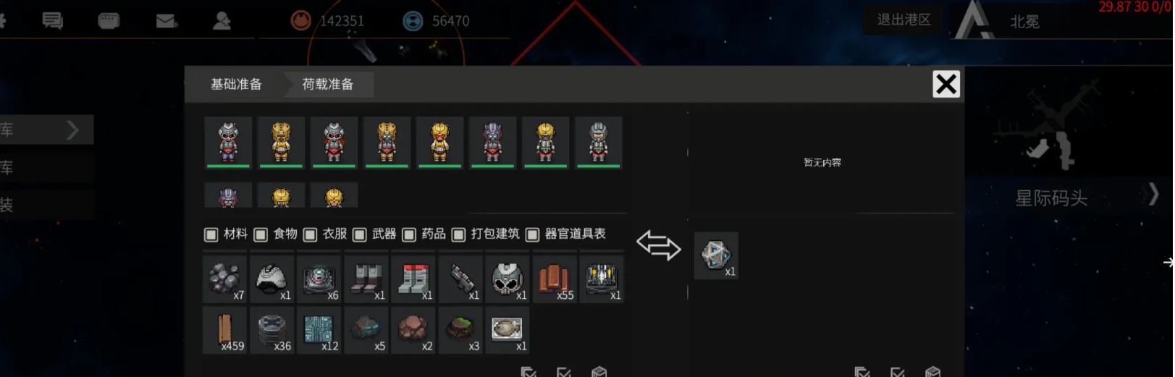Image resolution: width=1175 pixels, height=377 pixels.
Task: Switch to the 荷载准备 tab
Action: (328, 85)
